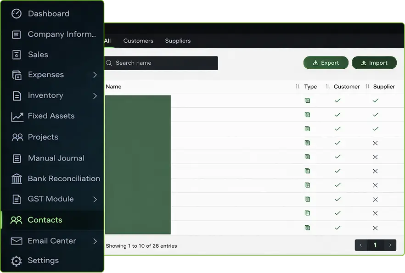The height and width of the screenshot is (273, 405).
Task: Click the Import button
Action: [x=374, y=63]
